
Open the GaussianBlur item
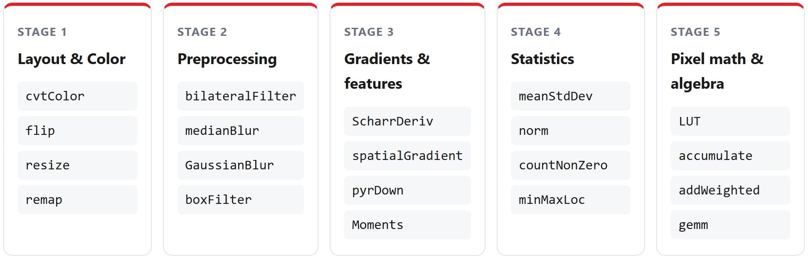(x=241, y=165)
